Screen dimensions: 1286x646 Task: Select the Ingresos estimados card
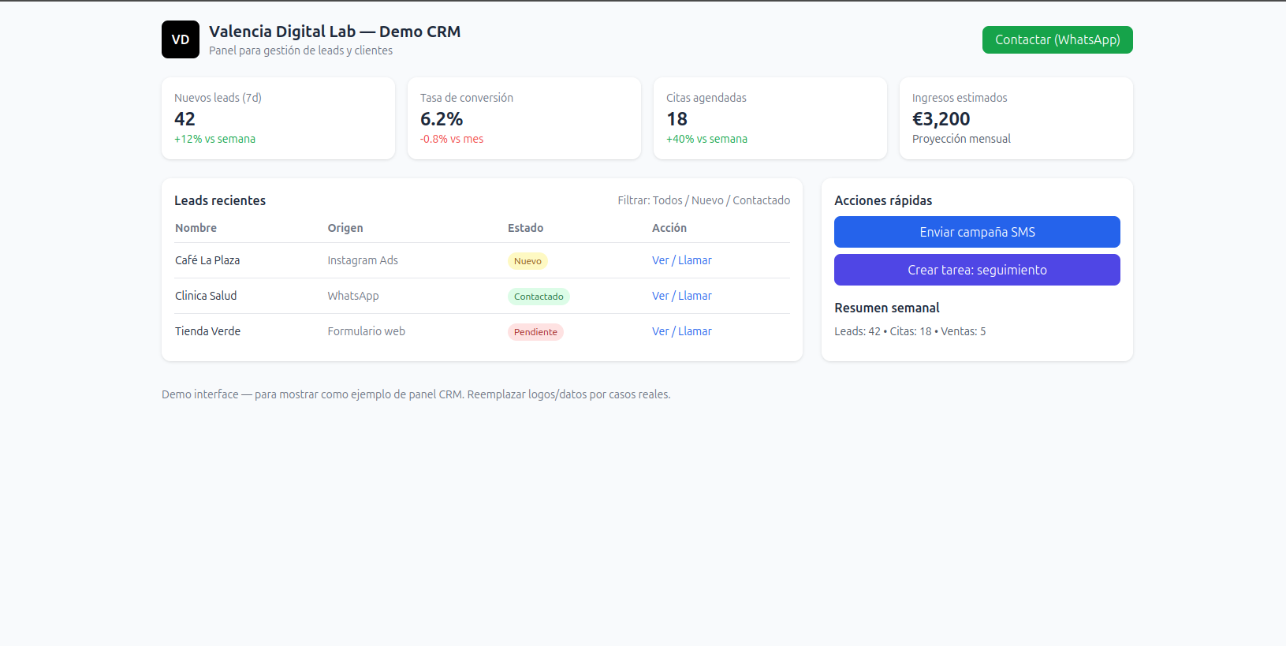[x=1016, y=118]
